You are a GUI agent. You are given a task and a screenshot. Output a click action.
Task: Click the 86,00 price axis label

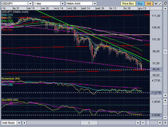tap(156, 75)
